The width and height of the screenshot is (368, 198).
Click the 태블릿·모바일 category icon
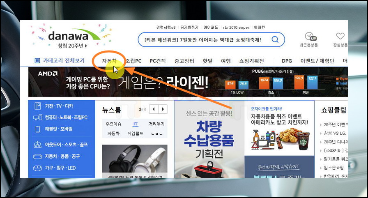point(37,129)
